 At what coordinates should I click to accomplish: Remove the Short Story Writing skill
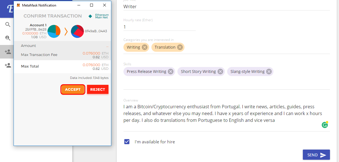pos(220,72)
